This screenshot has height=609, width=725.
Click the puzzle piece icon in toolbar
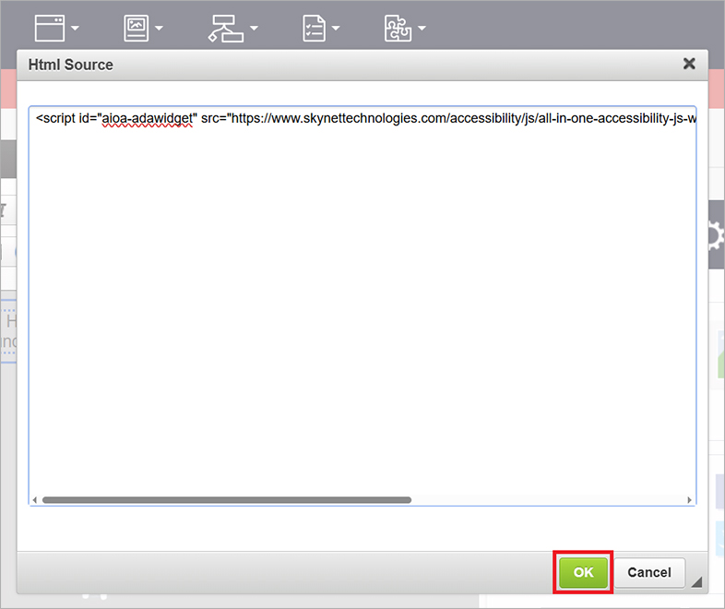tap(398, 28)
